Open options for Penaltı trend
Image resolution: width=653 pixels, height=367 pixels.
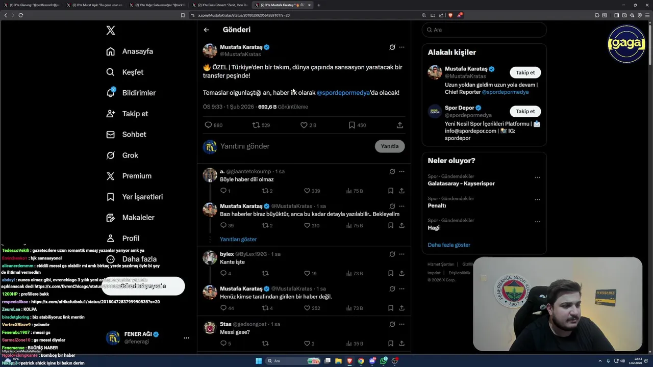click(537, 199)
